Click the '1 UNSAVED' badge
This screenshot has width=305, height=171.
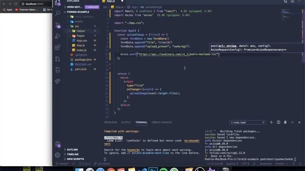coord(91,7)
